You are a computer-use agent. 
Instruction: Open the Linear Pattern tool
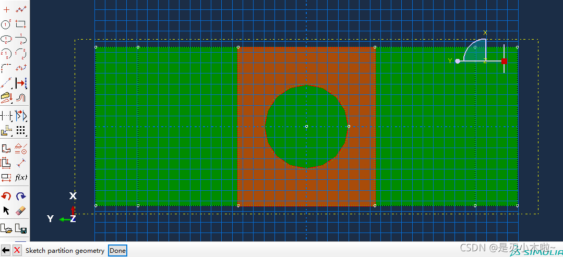click(x=21, y=130)
